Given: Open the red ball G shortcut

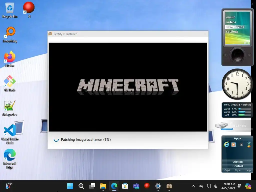Looking at the screenshot, I should (x=29, y=10).
